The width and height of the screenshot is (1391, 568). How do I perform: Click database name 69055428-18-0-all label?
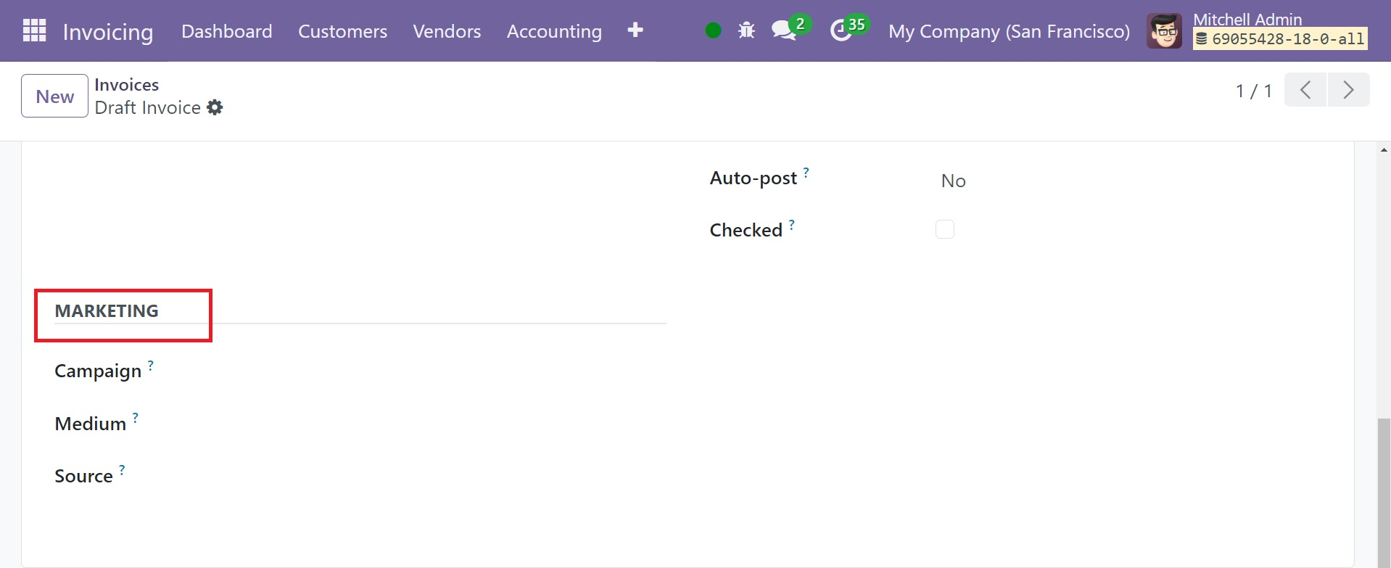click(x=1280, y=39)
